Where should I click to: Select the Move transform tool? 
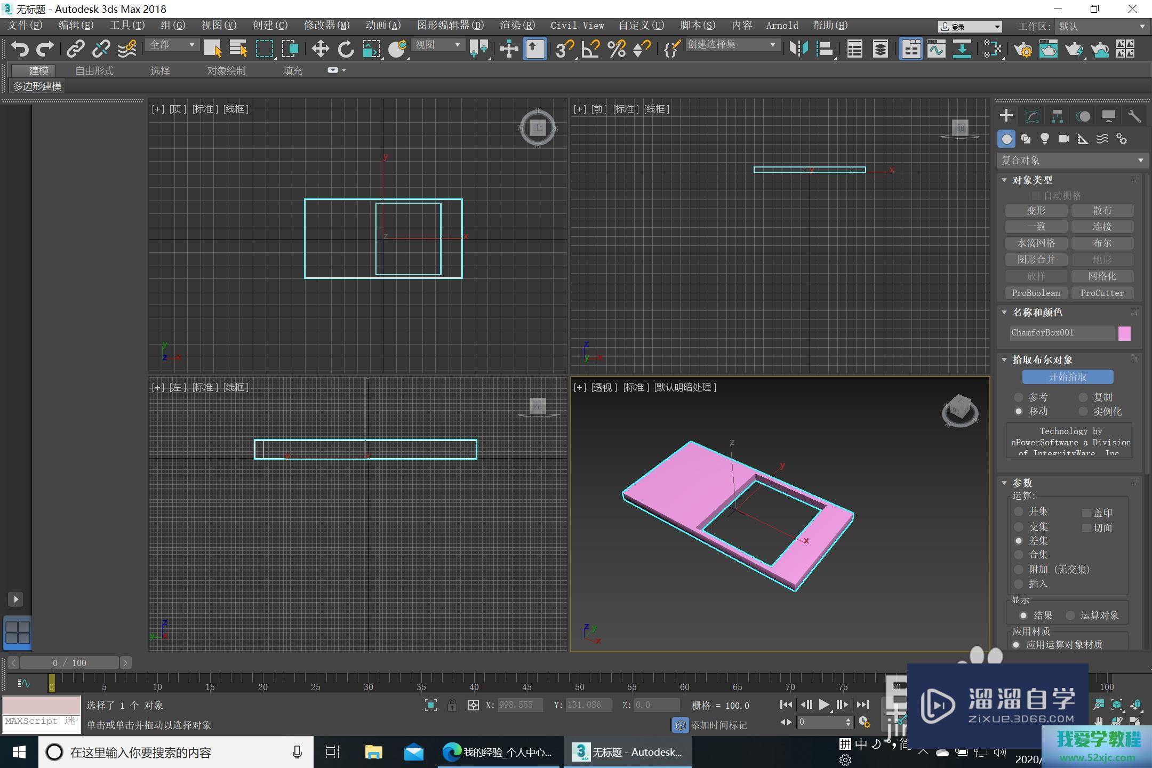click(x=320, y=49)
